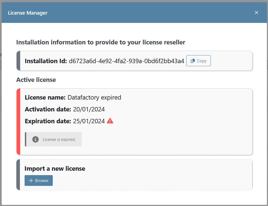Click the "Active license" section heading
This screenshot has width=268, height=206.
coord(36,80)
